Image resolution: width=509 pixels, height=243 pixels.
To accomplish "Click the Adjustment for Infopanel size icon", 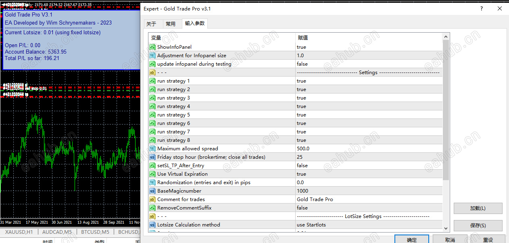I will pos(152,56).
